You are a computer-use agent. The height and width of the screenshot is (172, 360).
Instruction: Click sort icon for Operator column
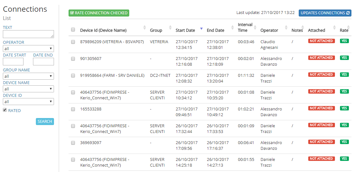point(286,28)
